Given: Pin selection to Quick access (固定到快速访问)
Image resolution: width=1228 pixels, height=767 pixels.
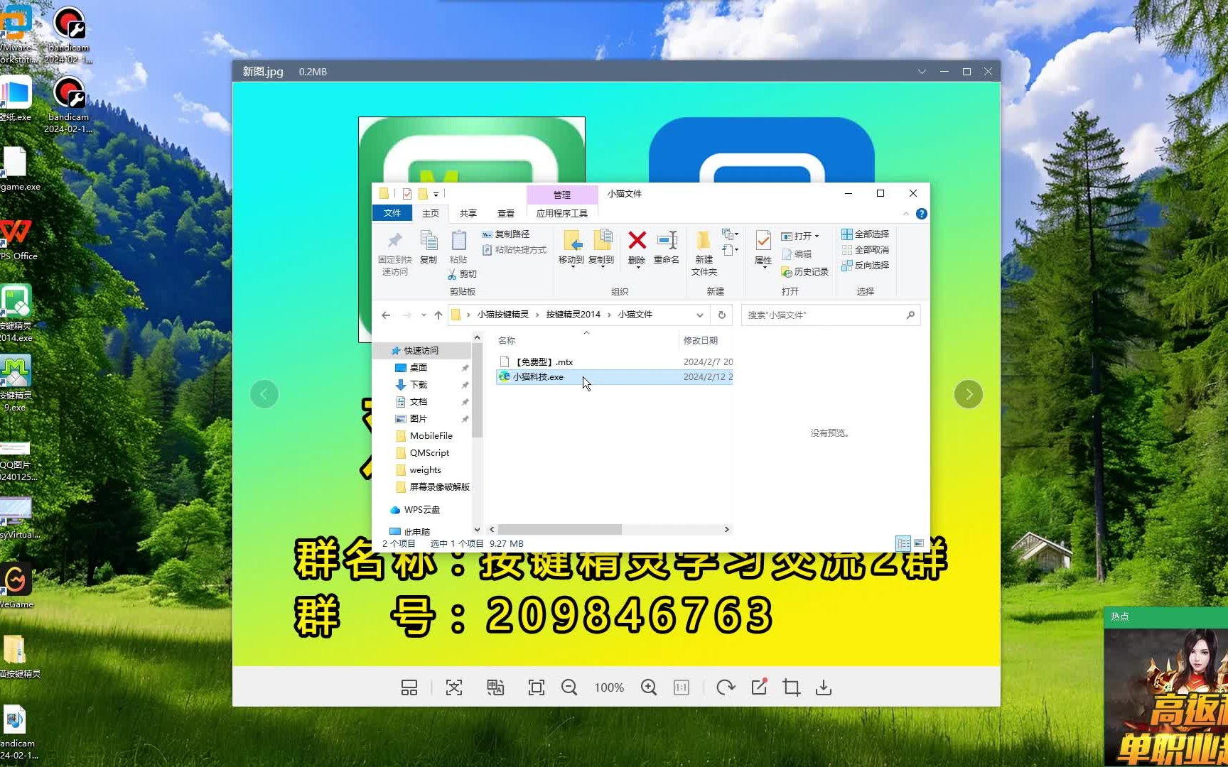Looking at the screenshot, I should pos(394,253).
